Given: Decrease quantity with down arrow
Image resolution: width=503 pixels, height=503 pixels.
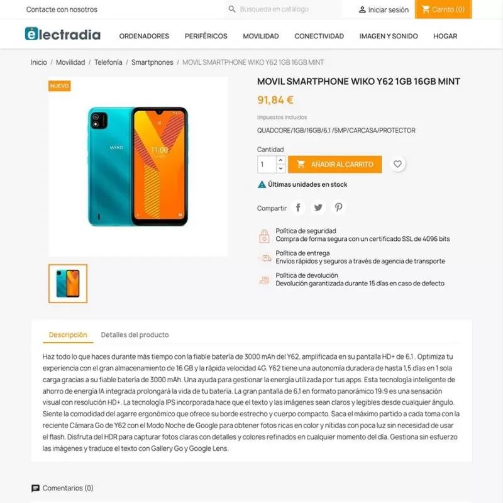Looking at the screenshot, I should pos(280,169).
